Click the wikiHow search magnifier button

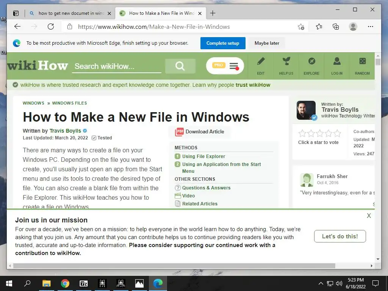(x=180, y=66)
